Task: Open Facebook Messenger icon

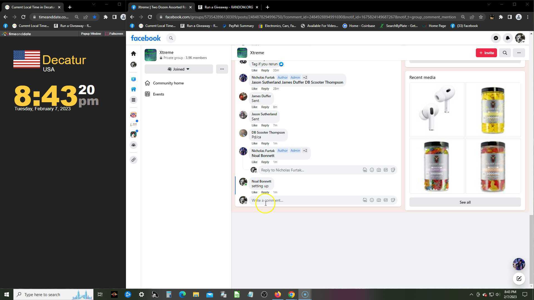Action: click(496, 38)
